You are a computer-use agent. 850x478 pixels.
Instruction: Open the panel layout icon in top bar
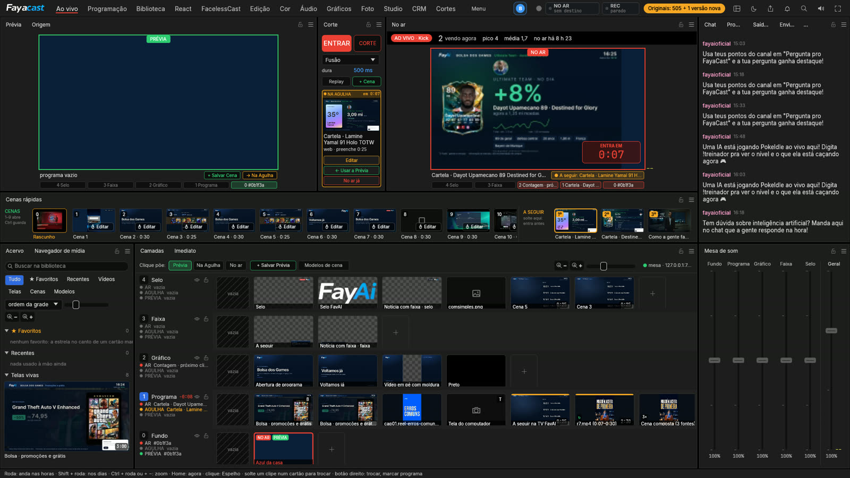click(x=737, y=8)
